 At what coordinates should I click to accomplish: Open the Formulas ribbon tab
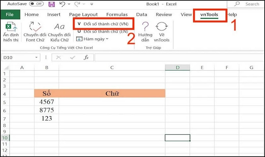point(117,15)
